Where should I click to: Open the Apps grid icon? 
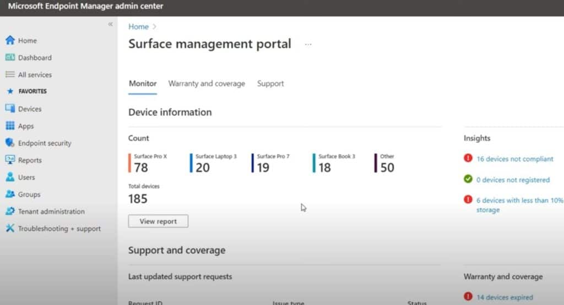pyautogui.click(x=10, y=126)
